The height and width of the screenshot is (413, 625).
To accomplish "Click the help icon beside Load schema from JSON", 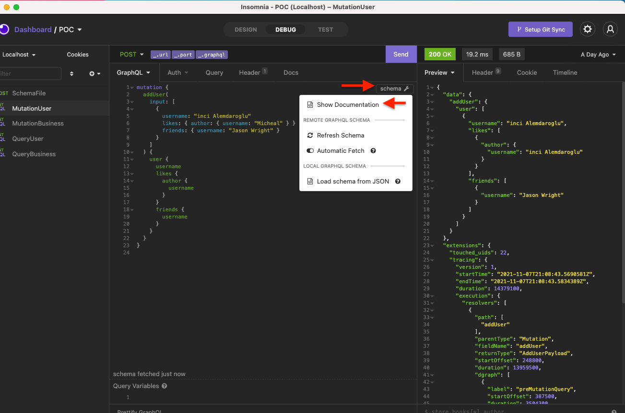I will pyautogui.click(x=398, y=181).
